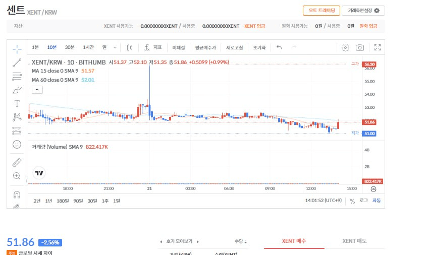The width and height of the screenshot is (427, 255).
Task: Switch to XENT 매수 tab
Action: (294, 241)
